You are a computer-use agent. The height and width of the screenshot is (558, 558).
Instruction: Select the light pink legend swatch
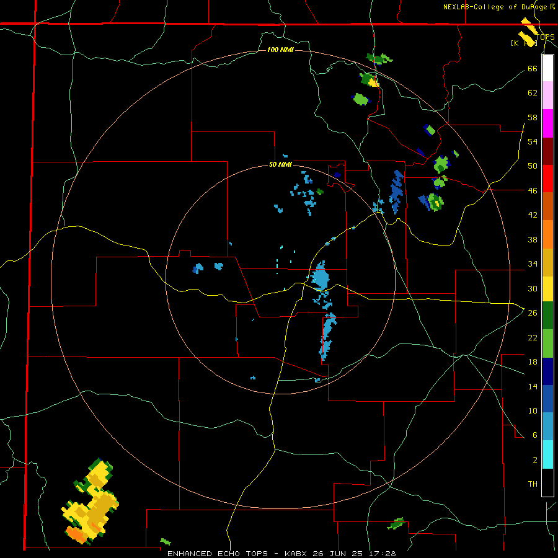pyautogui.click(x=547, y=95)
